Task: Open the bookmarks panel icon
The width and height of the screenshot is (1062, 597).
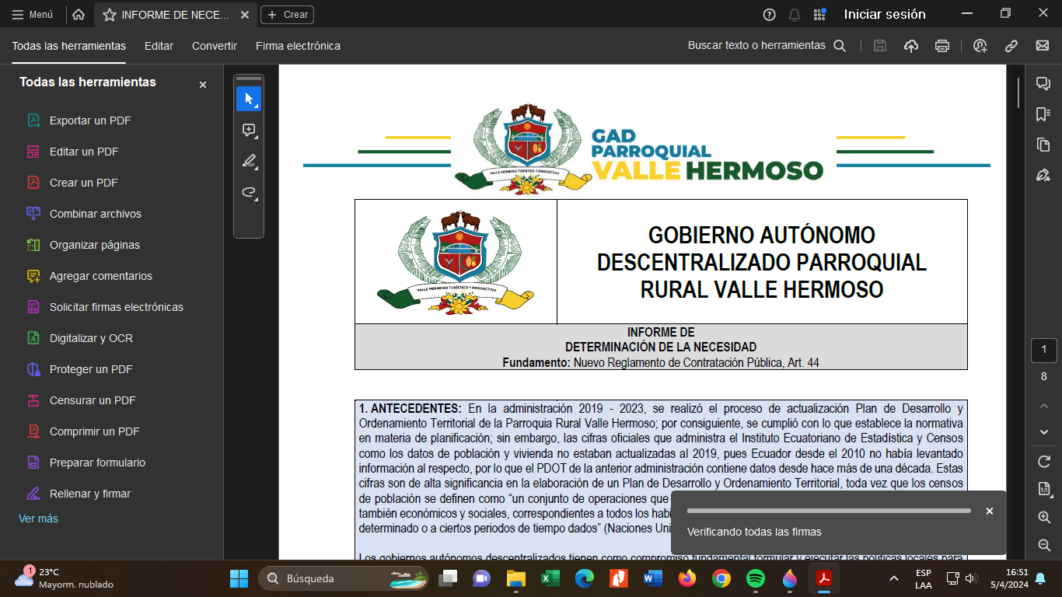Action: click(1043, 114)
